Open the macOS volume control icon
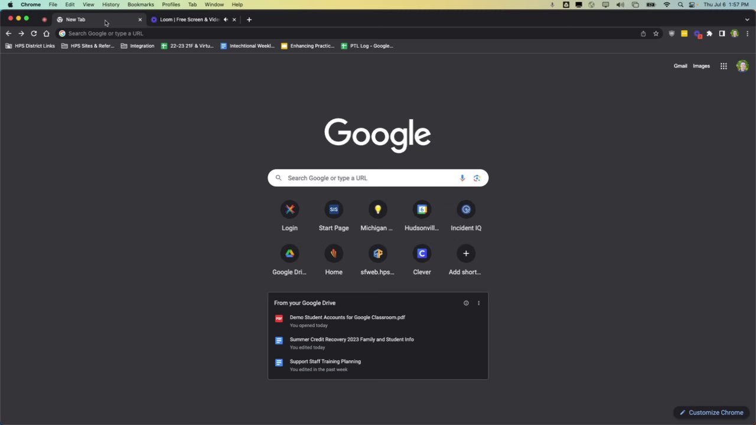This screenshot has height=425, width=756. [620, 5]
